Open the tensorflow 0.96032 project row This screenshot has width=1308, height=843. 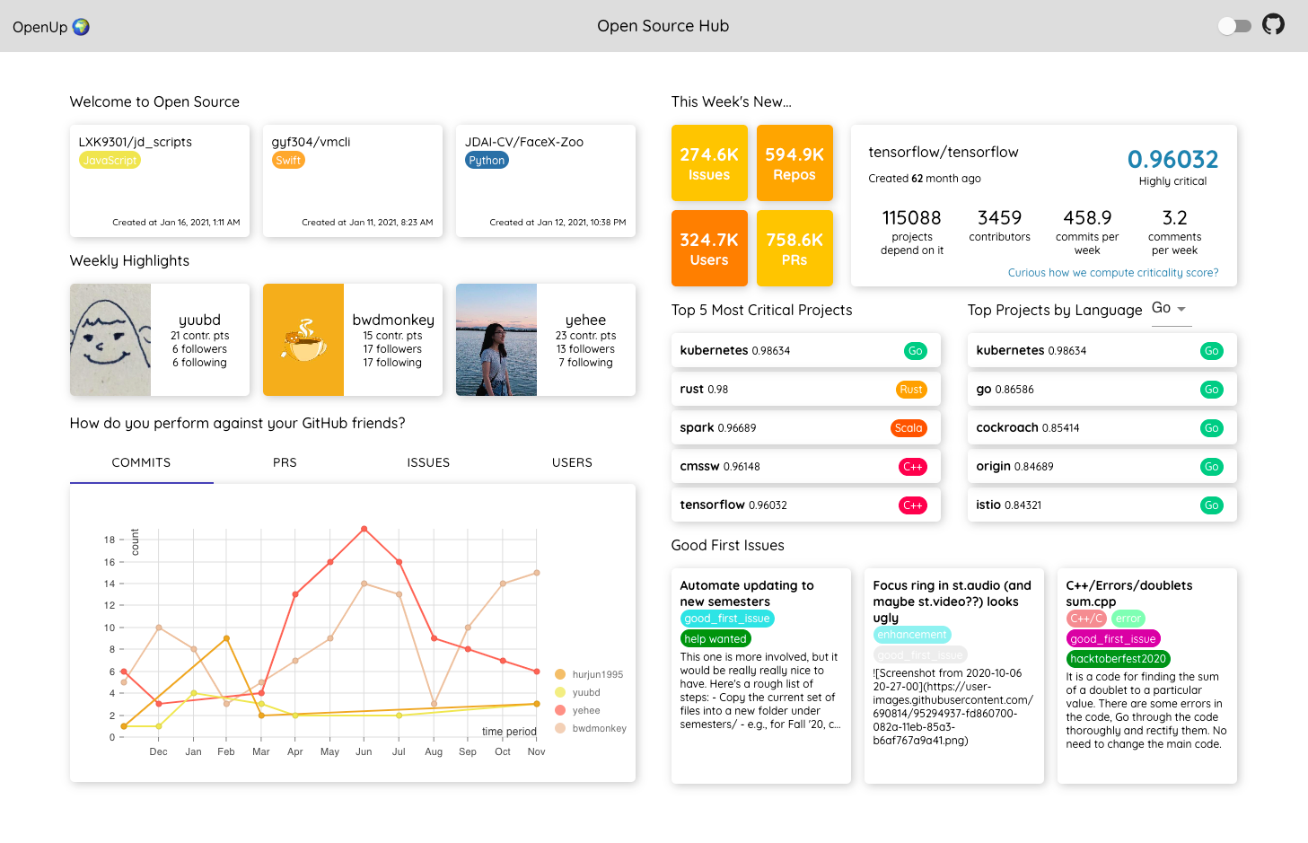click(806, 505)
